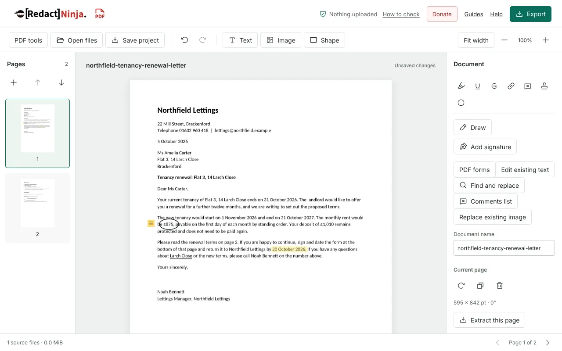Select the link annotation tool

(x=511, y=86)
